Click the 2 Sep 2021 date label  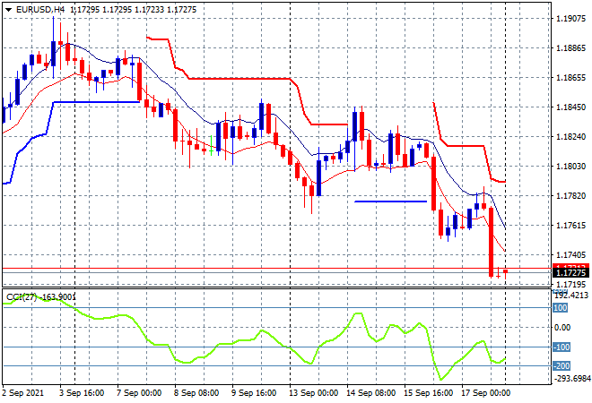[x=23, y=393]
